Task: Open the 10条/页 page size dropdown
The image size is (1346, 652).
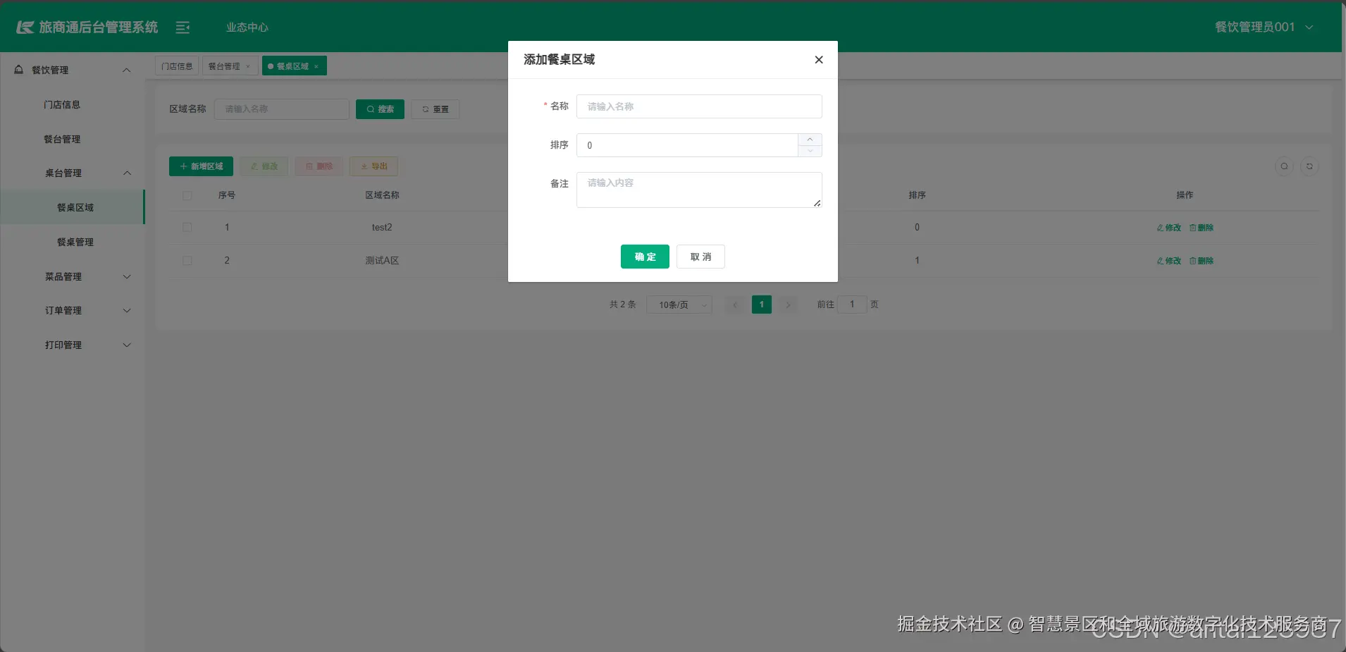Action: tap(679, 305)
